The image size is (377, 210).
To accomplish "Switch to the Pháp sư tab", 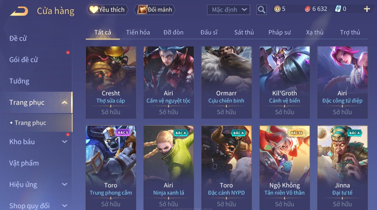I will coord(280,32).
